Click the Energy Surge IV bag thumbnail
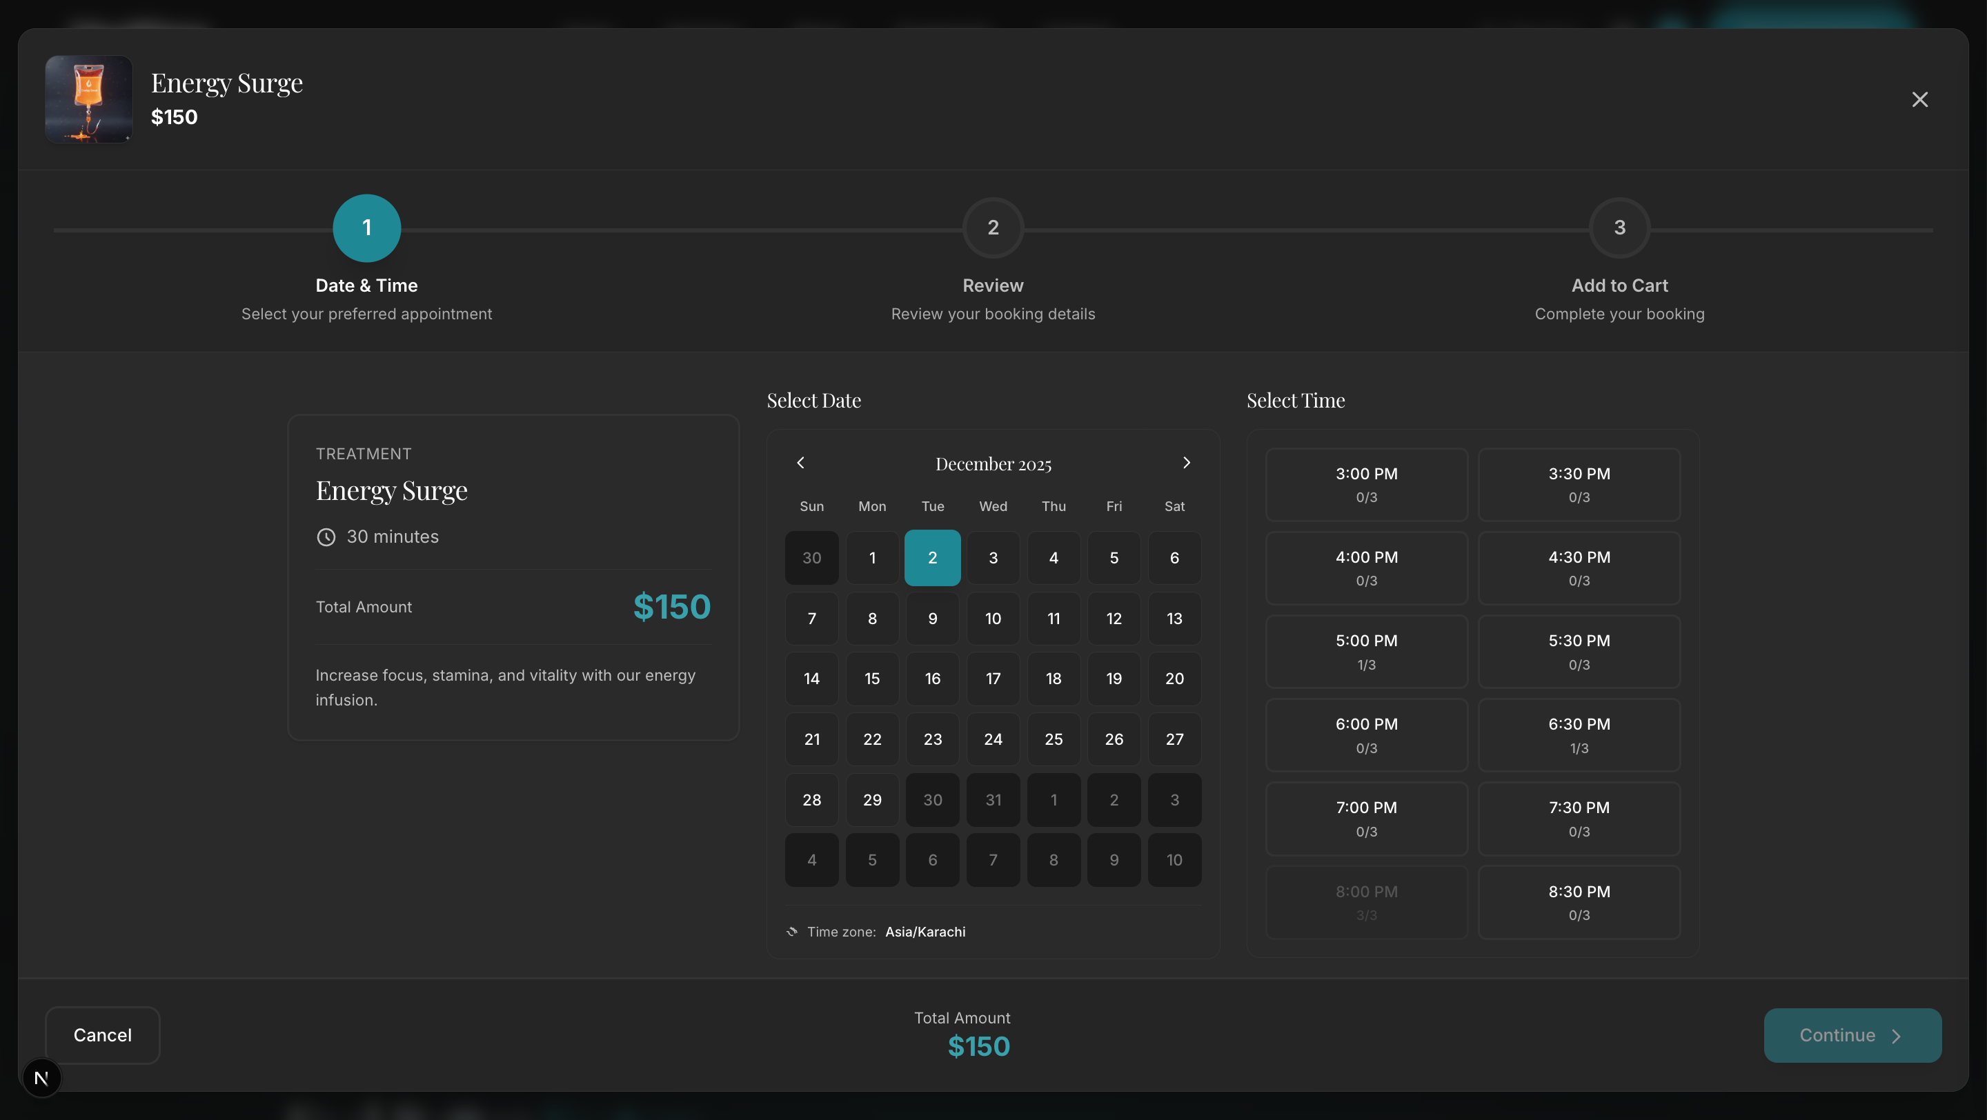The width and height of the screenshot is (1987, 1120). coord(88,99)
